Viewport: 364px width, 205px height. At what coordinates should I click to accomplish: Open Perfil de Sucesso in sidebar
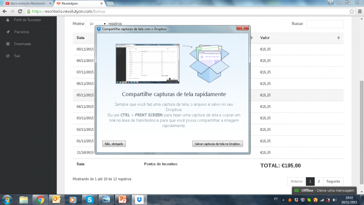27,20
